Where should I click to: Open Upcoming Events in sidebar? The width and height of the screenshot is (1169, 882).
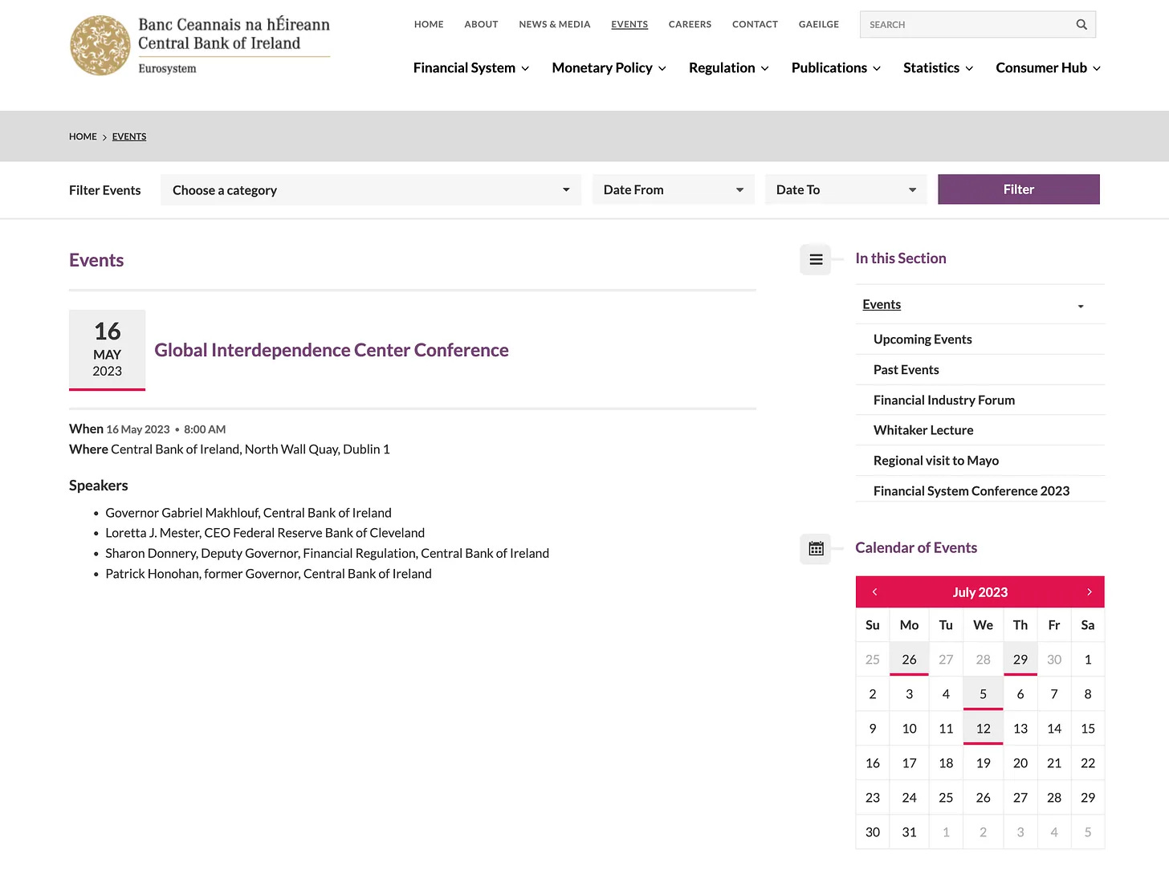923,339
